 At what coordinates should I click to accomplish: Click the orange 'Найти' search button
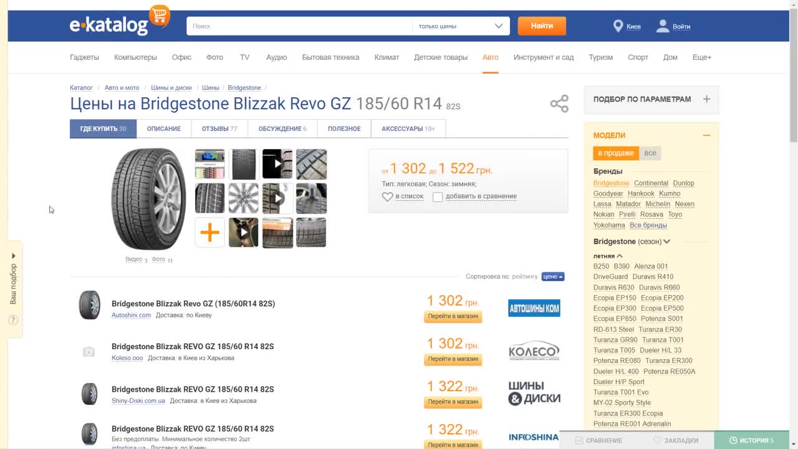tap(542, 26)
